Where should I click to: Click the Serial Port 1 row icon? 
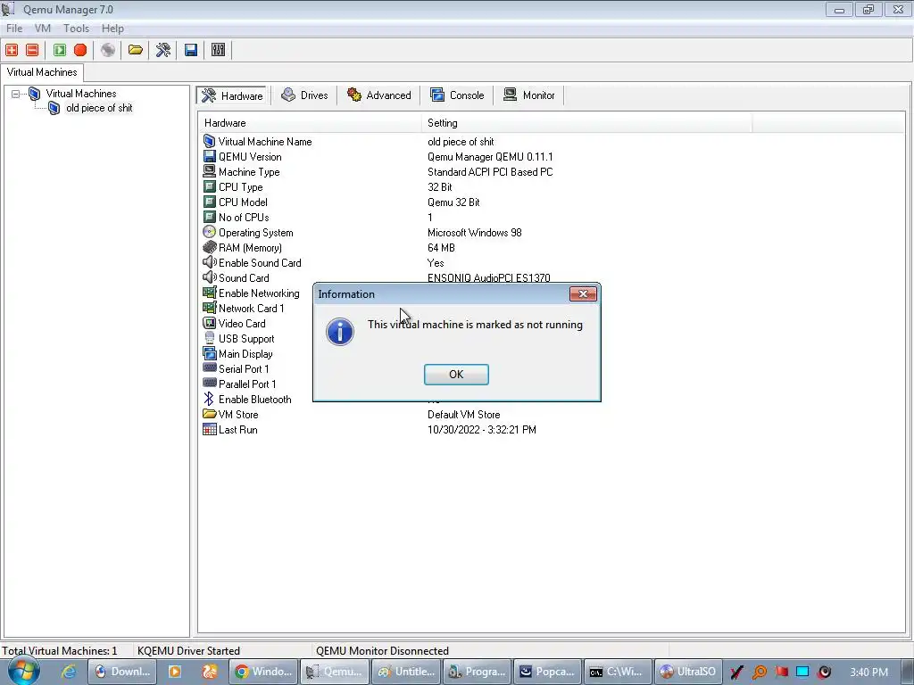coord(209,368)
